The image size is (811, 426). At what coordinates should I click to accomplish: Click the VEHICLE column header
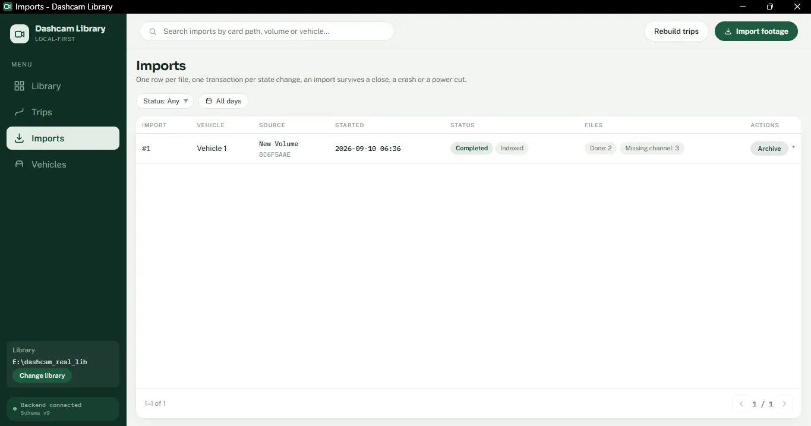tap(211, 125)
